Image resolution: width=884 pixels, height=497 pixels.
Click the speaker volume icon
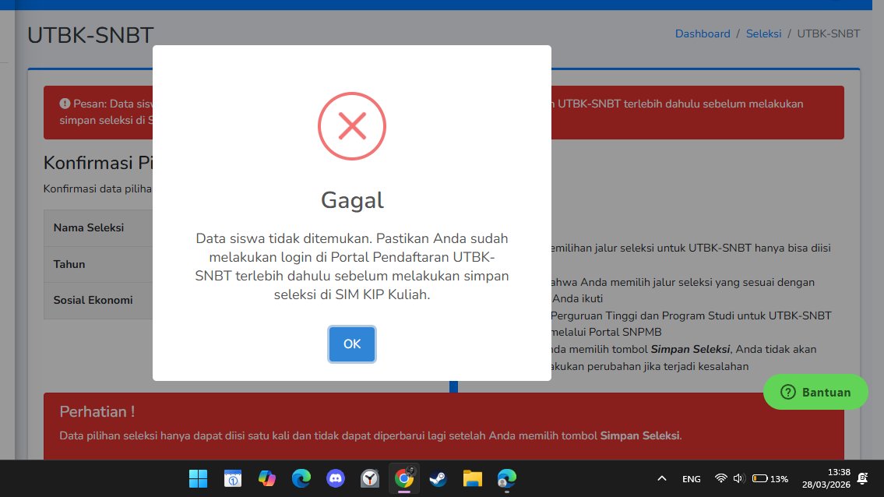738,478
